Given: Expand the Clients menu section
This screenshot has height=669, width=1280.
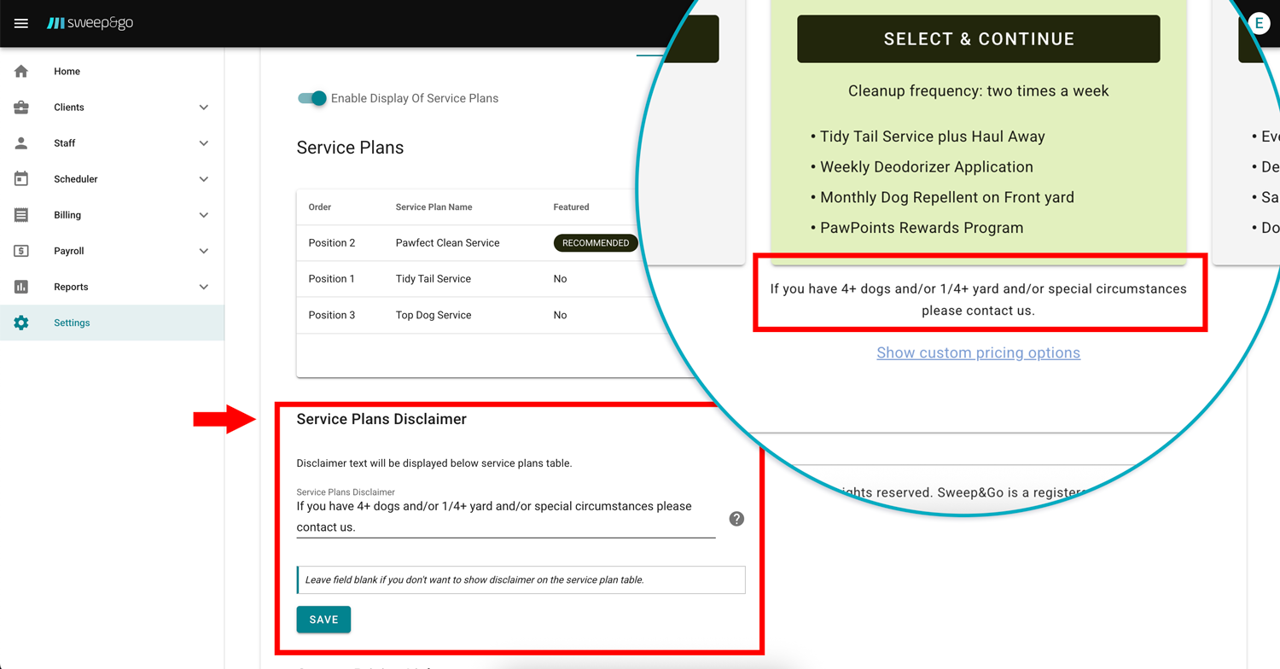Looking at the screenshot, I should coord(204,107).
